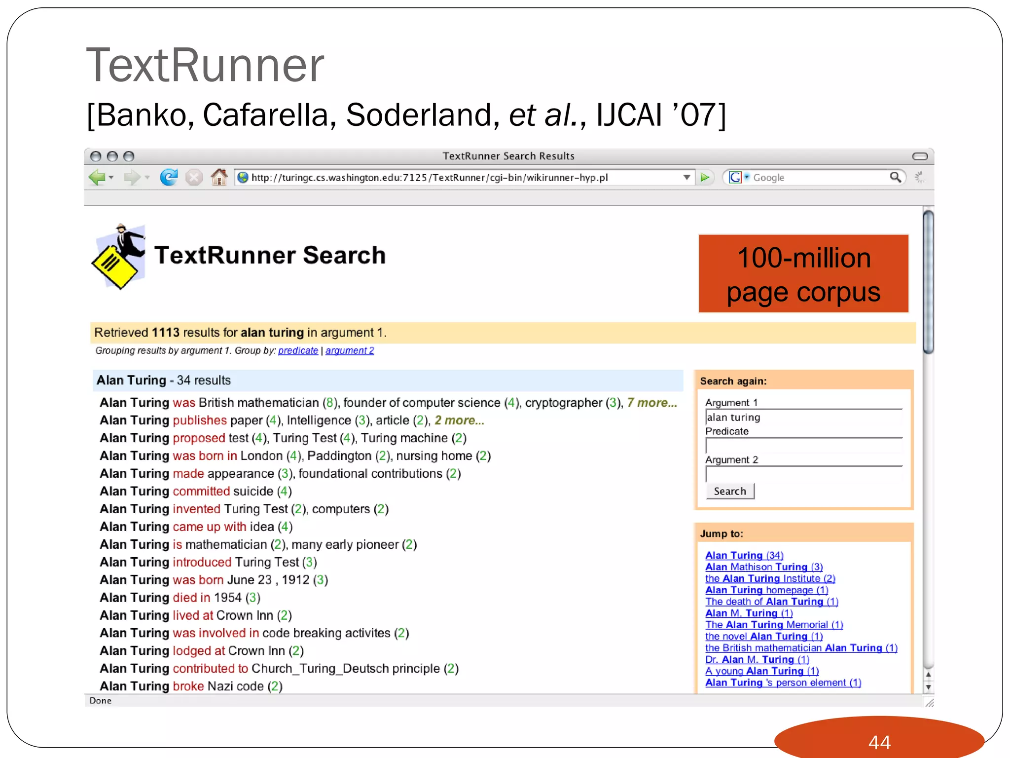Viewport: 1010px width, 758px height.
Task: Jump to Alan Turing homepage (1)
Action: click(767, 590)
